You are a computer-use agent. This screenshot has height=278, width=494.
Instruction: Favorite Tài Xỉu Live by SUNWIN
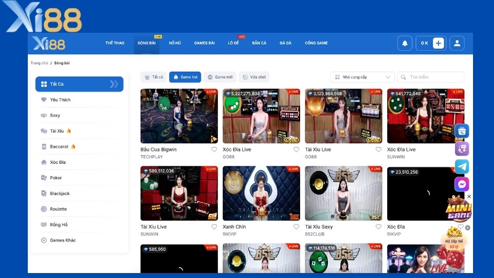214,227
